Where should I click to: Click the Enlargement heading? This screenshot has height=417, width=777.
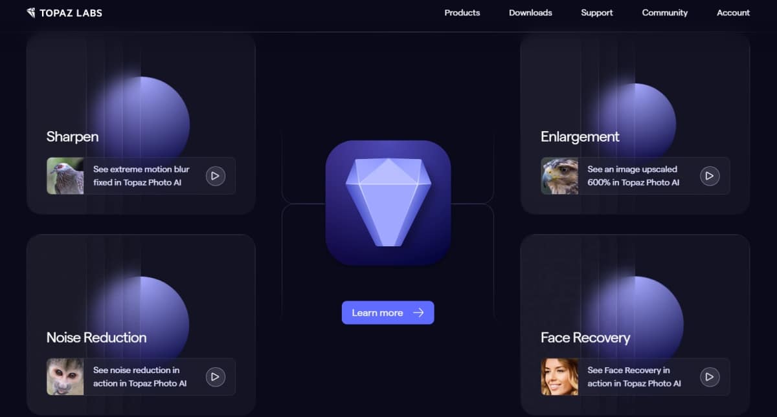point(580,137)
